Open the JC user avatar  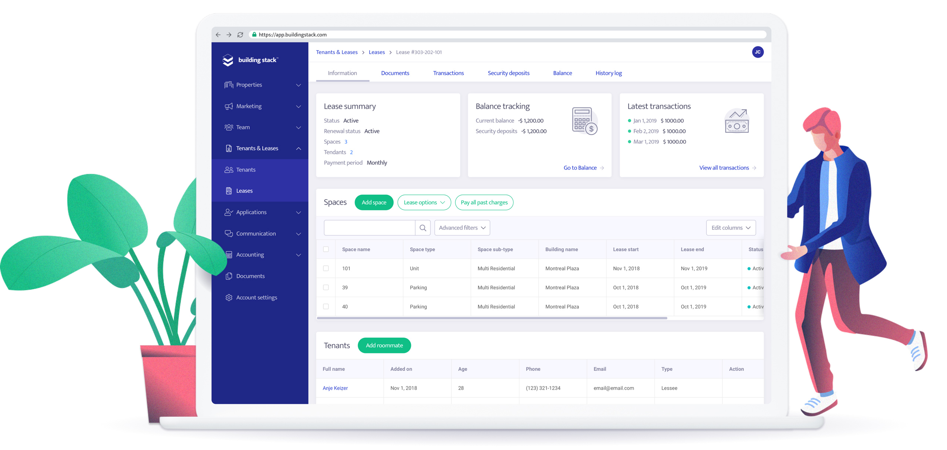tap(757, 52)
